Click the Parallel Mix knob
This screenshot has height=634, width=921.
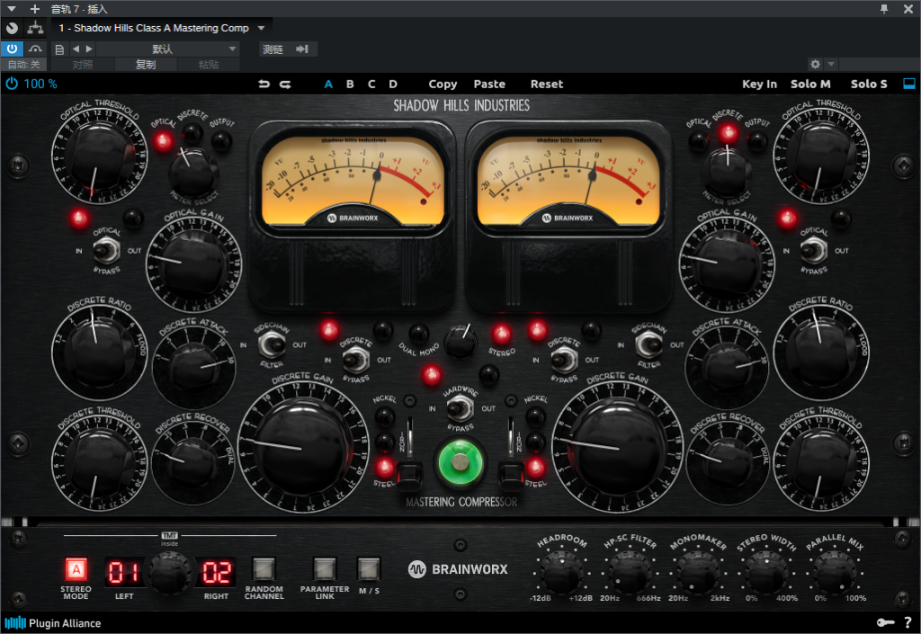tap(834, 570)
